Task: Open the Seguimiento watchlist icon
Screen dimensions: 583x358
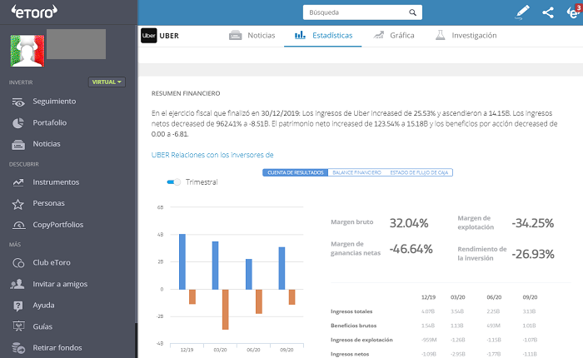Action: pyautogui.click(x=18, y=102)
